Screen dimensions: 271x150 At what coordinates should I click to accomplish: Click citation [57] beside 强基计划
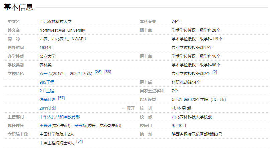click(x=61, y=98)
